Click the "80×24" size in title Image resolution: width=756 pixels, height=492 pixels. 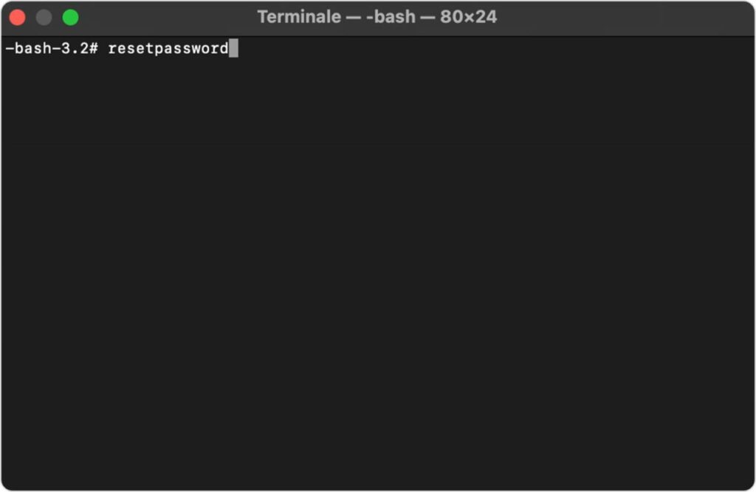coord(468,17)
